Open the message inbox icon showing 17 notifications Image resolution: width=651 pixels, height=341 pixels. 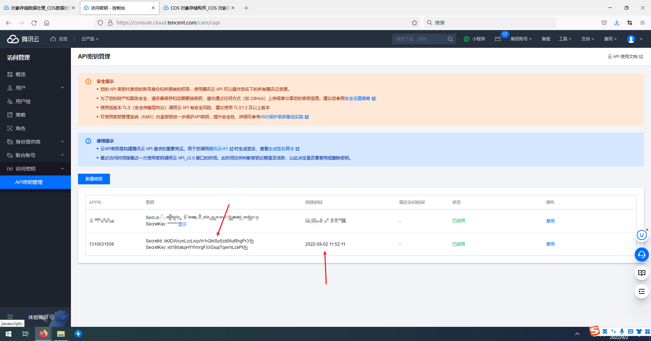[498, 39]
